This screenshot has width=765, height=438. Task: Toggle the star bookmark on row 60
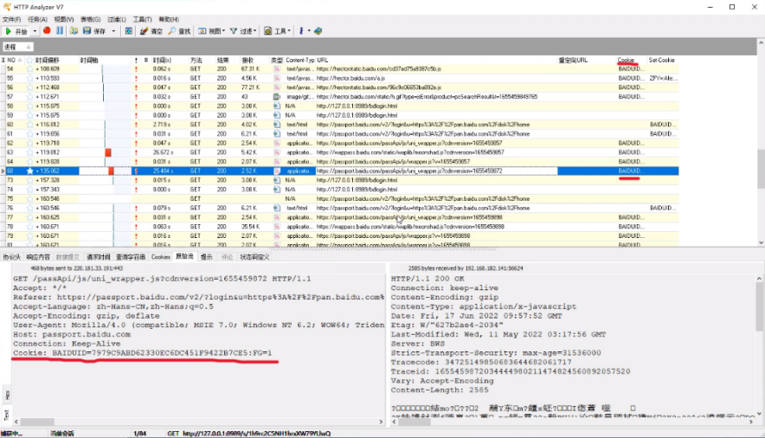tap(29, 125)
